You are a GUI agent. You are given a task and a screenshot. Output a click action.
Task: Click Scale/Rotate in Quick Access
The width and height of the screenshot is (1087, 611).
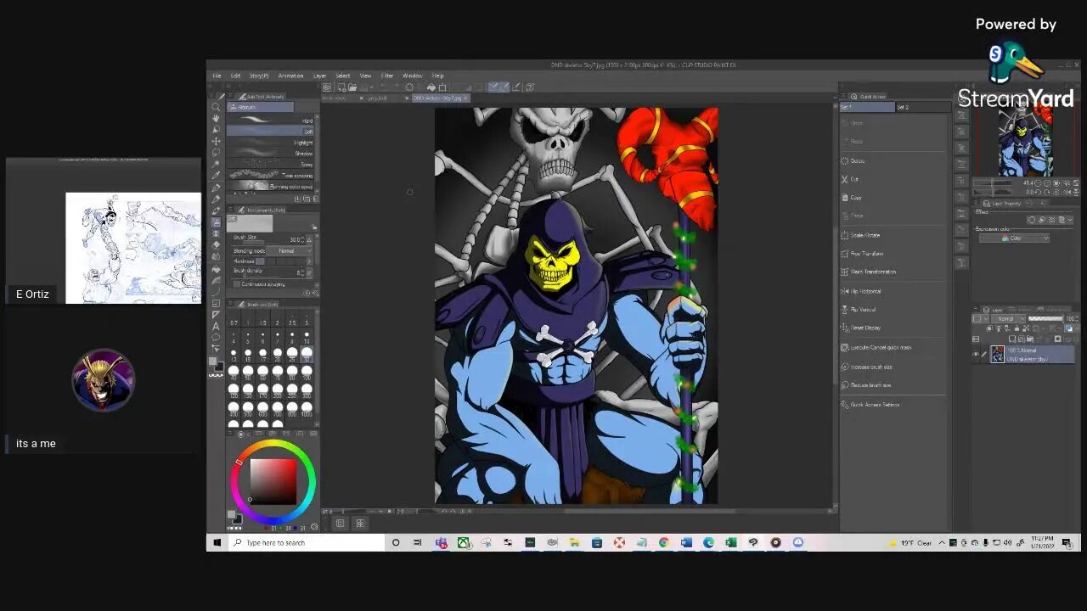point(865,235)
